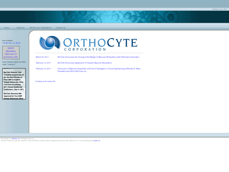The height and width of the screenshot is (172, 229).
Task: Click the 'Now available...' sidebar text
Action: (8, 40)
